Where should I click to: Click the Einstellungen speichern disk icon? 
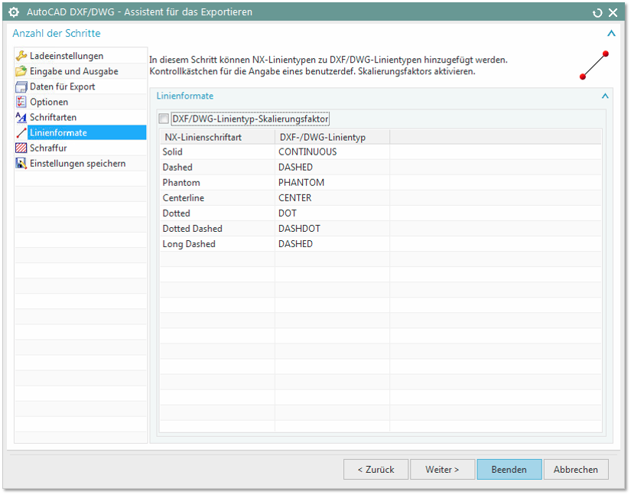click(21, 163)
